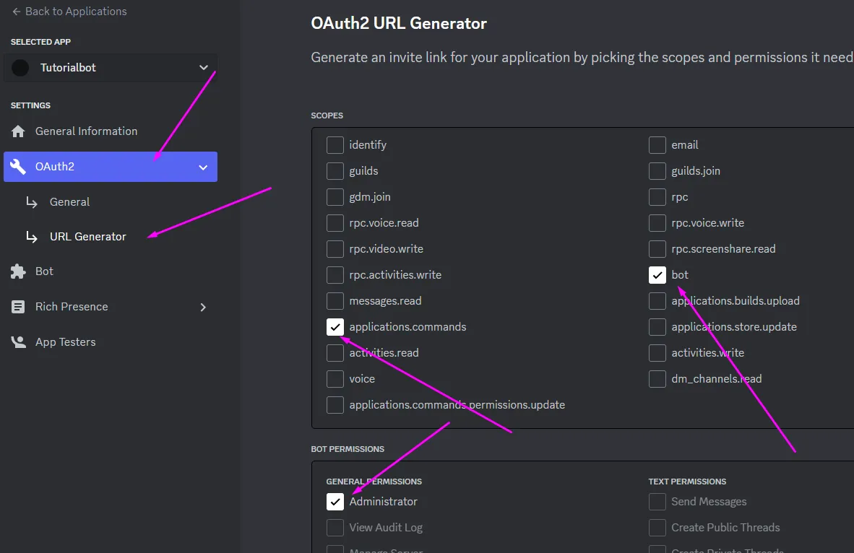Click the sub-item arrow icon beside URL Generator
Screen dimensions: 854x553
tap(32, 238)
